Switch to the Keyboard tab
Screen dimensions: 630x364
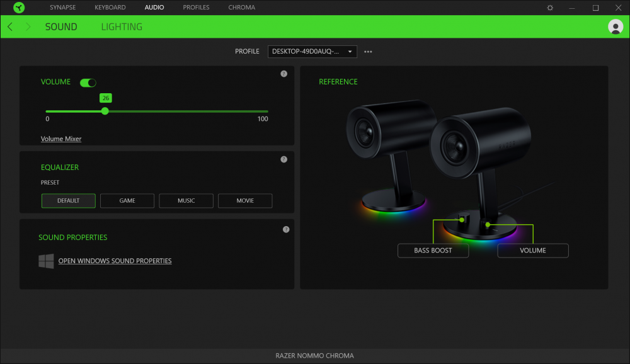(x=110, y=7)
